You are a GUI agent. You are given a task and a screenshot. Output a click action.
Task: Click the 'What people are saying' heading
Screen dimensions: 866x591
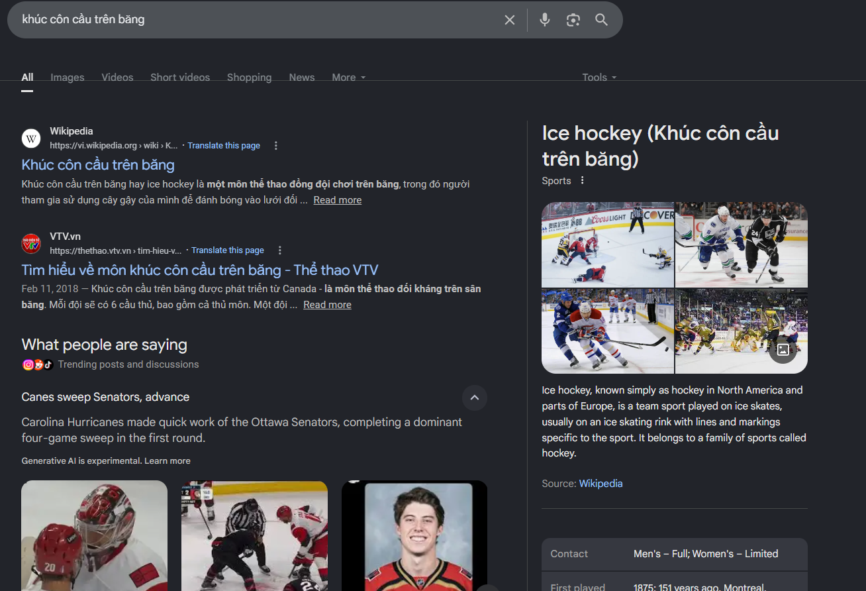pyautogui.click(x=105, y=345)
